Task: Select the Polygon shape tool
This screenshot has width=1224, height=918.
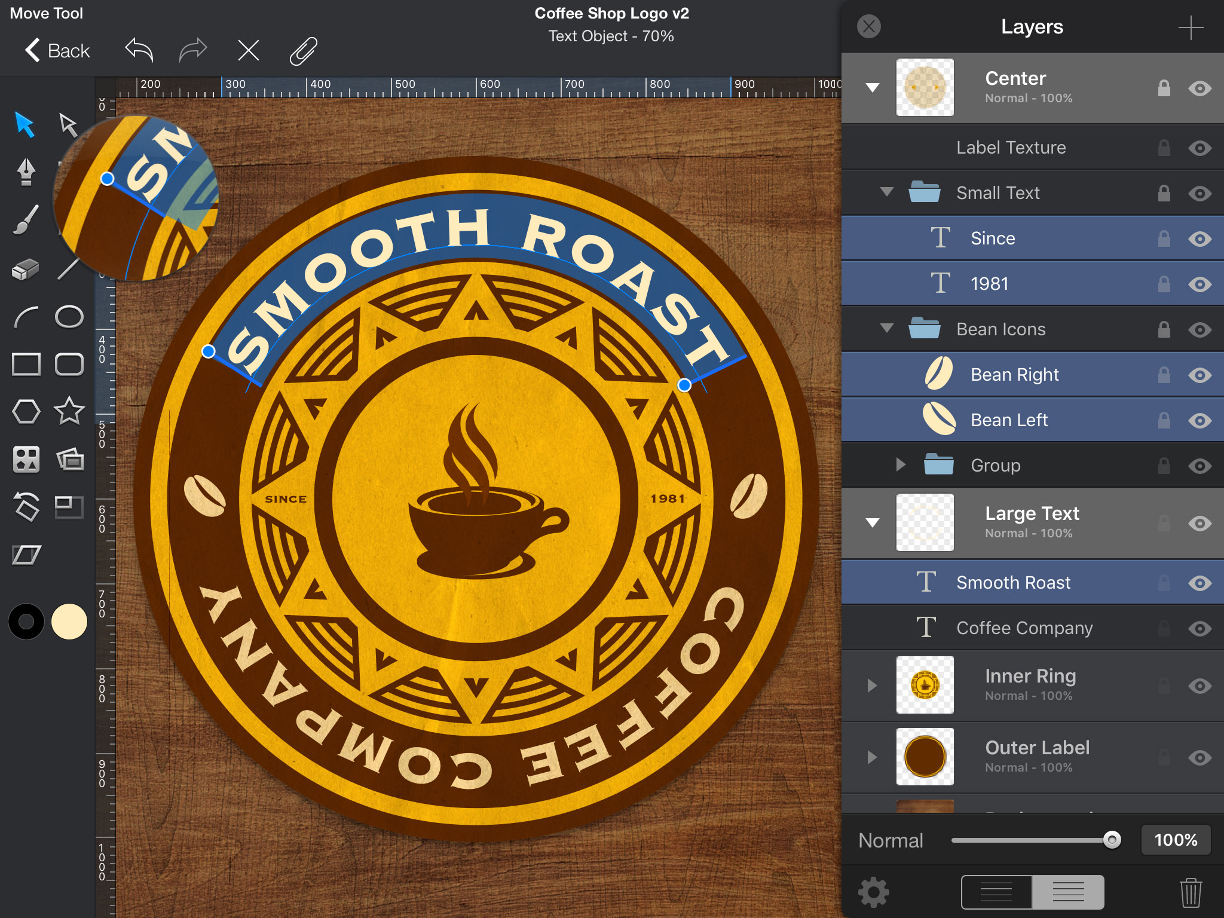Action: pos(26,411)
